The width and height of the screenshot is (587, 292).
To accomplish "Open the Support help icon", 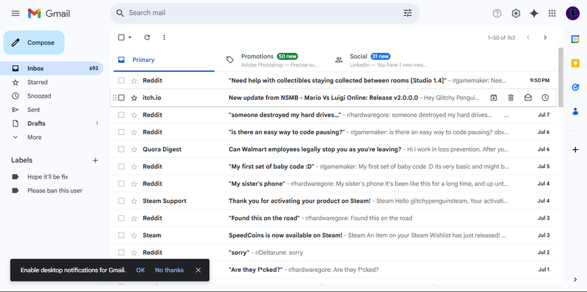I will coord(497,14).
